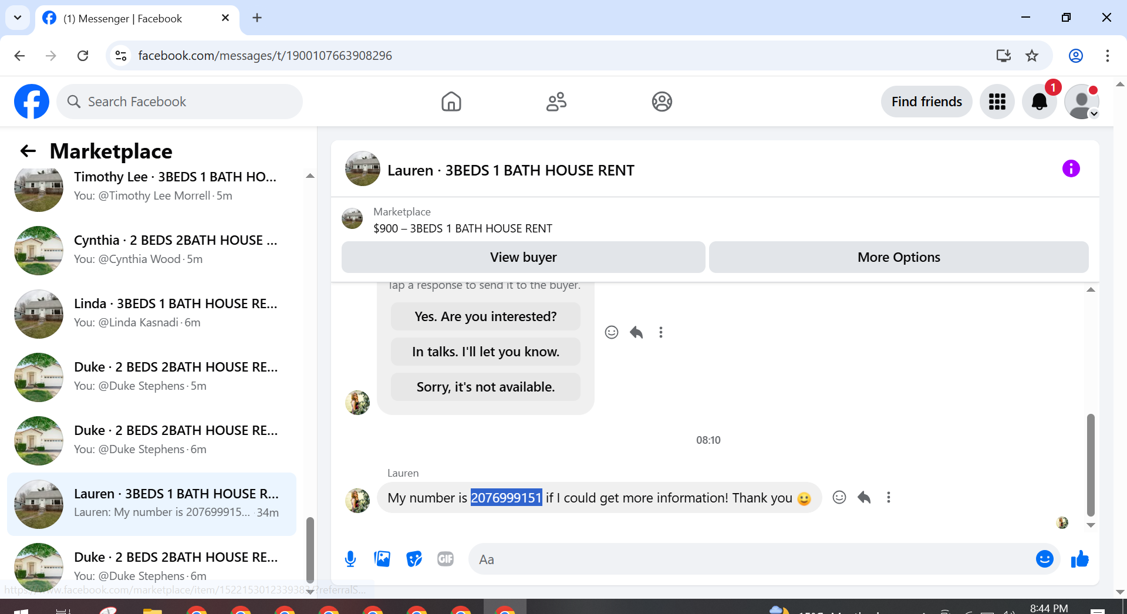Open Duke conversation marked 5m

pos(151,376)
